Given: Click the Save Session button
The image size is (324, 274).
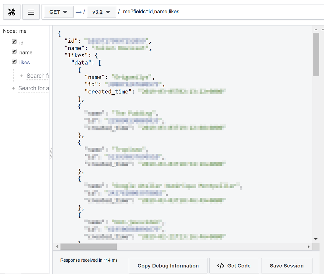Looking at the screenshot, I should pyautogui.click(x=287, y=266).
